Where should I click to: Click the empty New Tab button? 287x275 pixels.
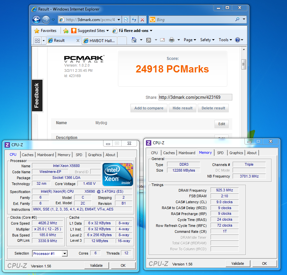(x=122, y=41)
